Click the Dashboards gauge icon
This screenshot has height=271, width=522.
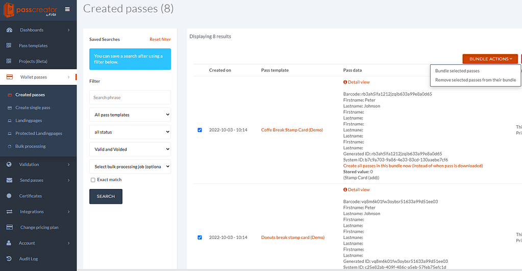coord(9,30)
